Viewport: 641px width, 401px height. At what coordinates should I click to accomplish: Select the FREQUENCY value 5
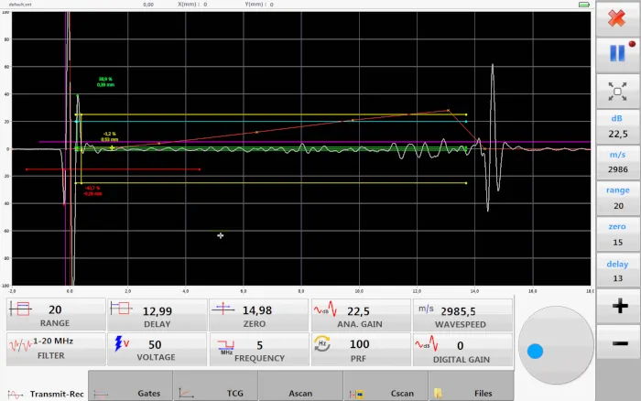tap(259, 345)
